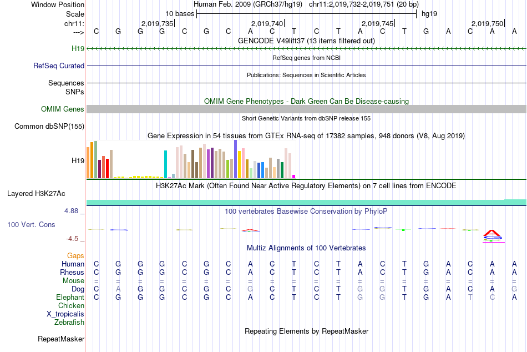This screenshot has height=352, width=527.
Task: Click the orange Gaps row label
Action: click(x=75, y=256)
